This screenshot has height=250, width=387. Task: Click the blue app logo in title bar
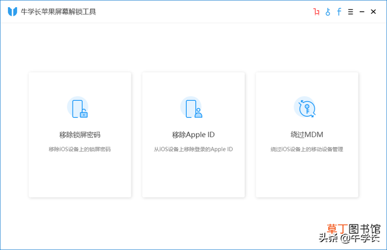coord(12,11)
